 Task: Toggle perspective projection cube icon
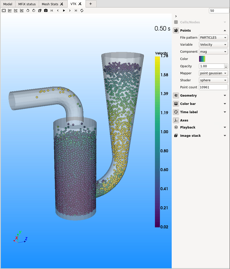pos(40,11)
